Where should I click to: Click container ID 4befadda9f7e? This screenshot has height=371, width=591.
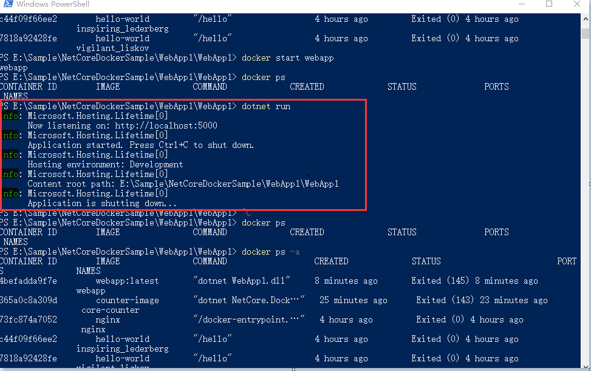click(29, 281)
